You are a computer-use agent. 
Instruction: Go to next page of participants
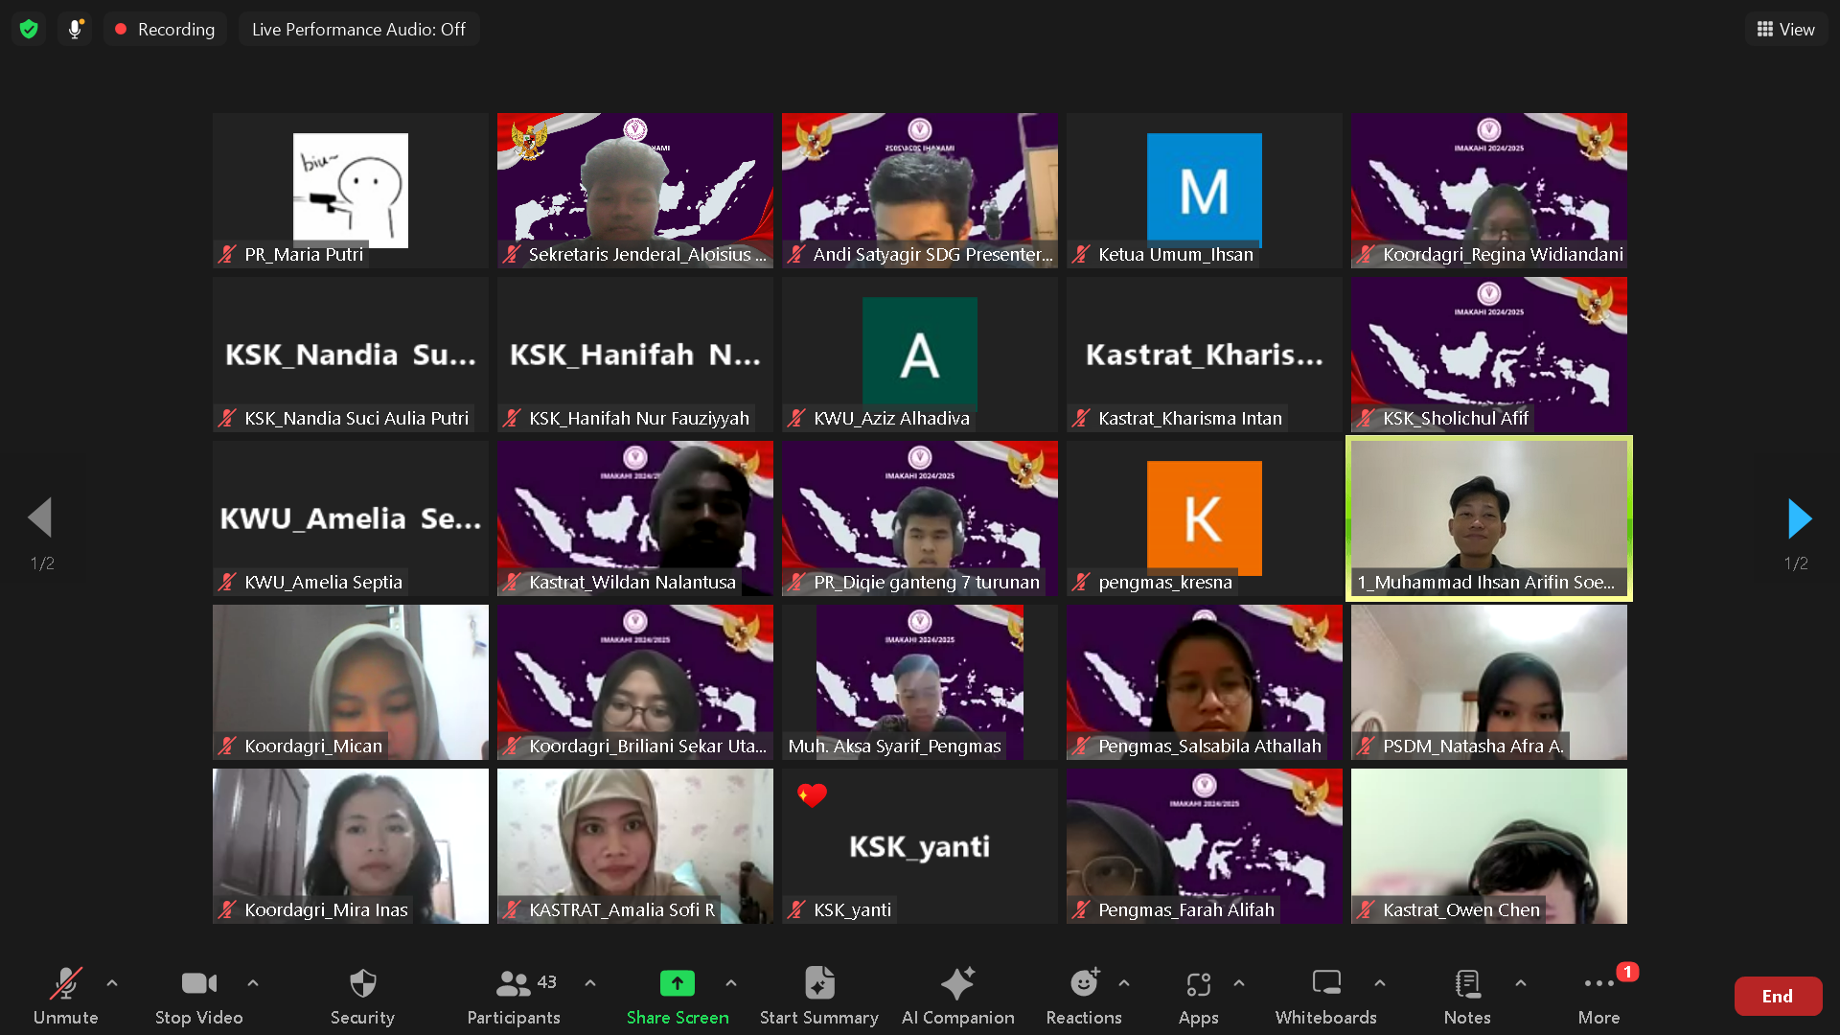tap(1799, 518)
